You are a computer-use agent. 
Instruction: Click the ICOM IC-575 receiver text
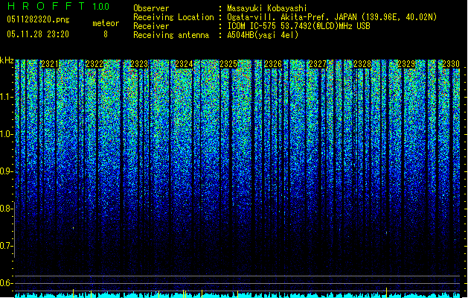point(299,26)
